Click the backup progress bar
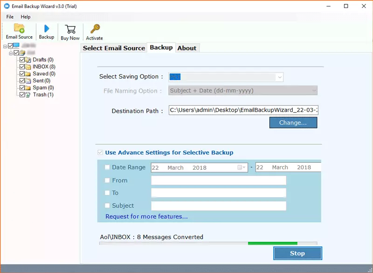Image resolution: width=373 pixels, height=273 pixels. [208, 243]
